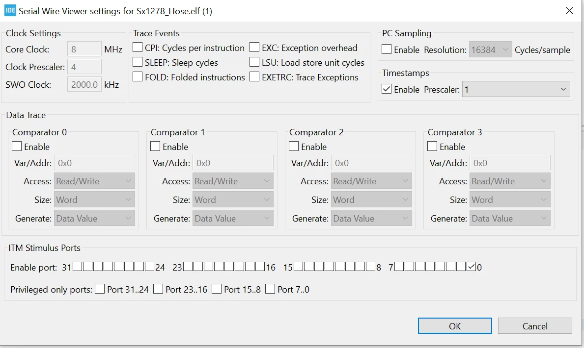Open Comparator 3 Generate Data Value dropdown

(x=510, y=218)
